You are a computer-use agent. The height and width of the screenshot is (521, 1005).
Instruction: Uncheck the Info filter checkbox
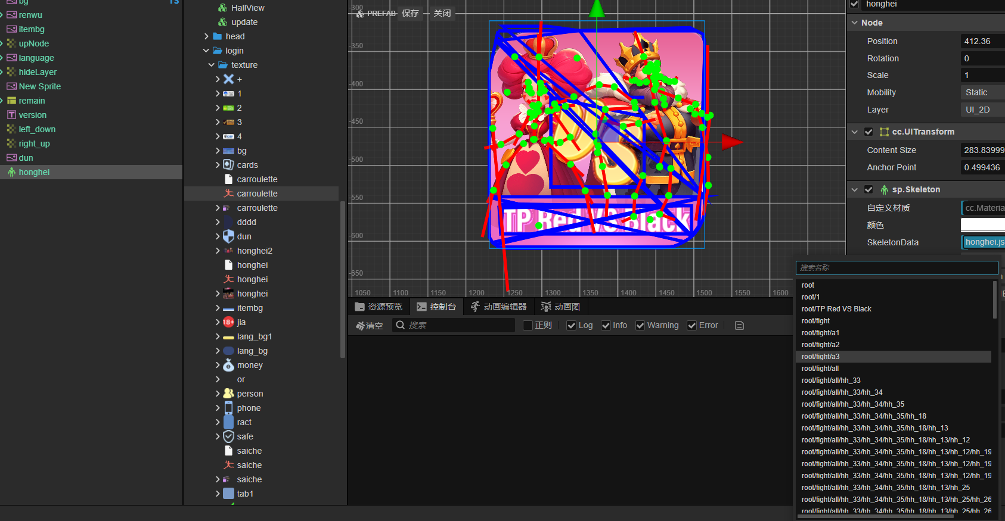pyautogui.click(x=606, y=325)
